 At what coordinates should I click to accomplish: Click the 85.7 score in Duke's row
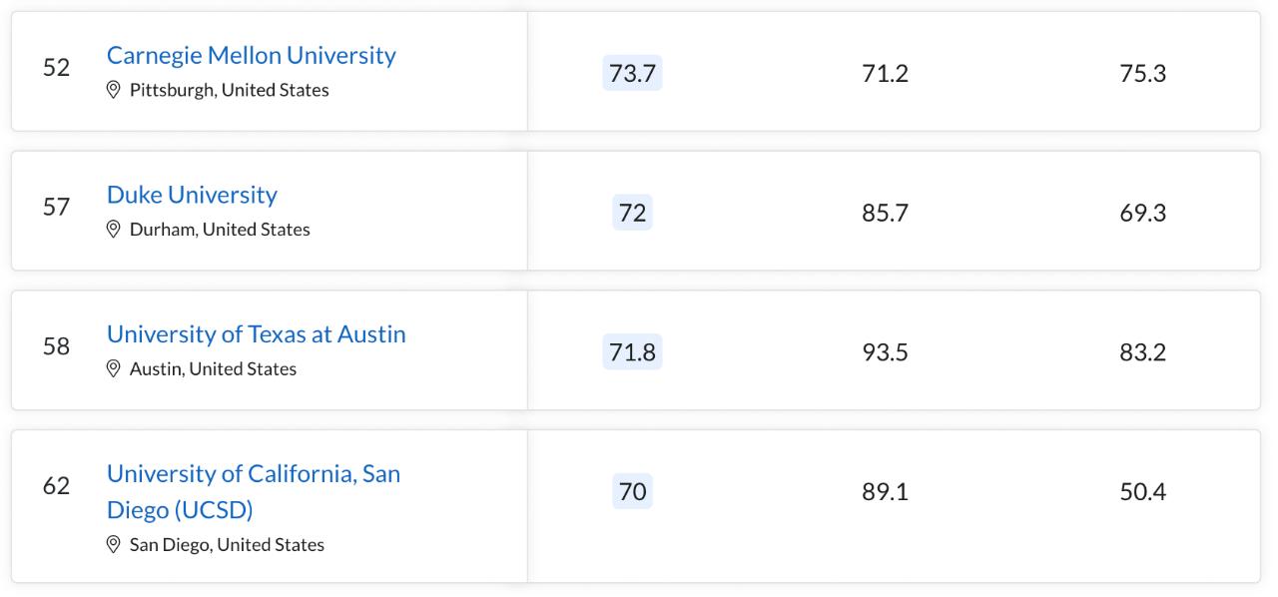pos(885,213)
